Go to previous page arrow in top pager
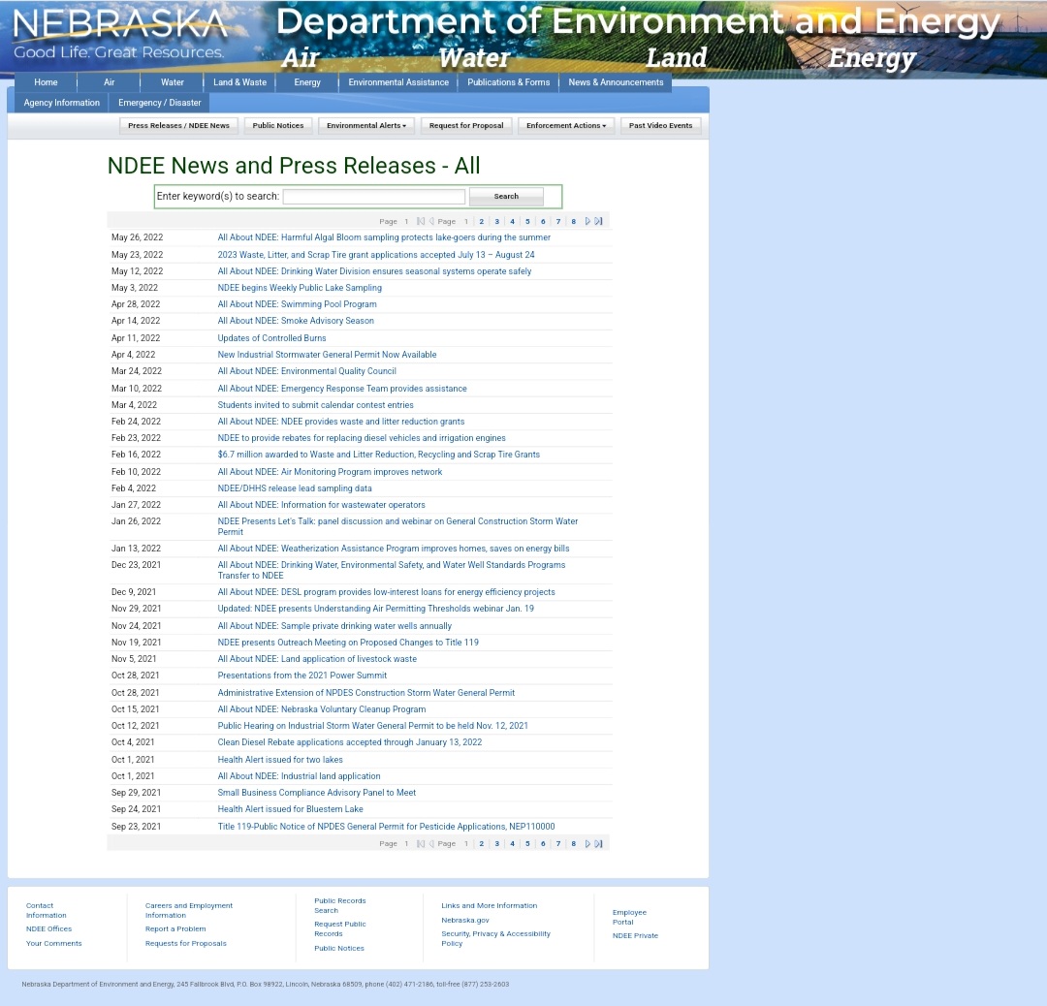 click(x=431, y=221)
